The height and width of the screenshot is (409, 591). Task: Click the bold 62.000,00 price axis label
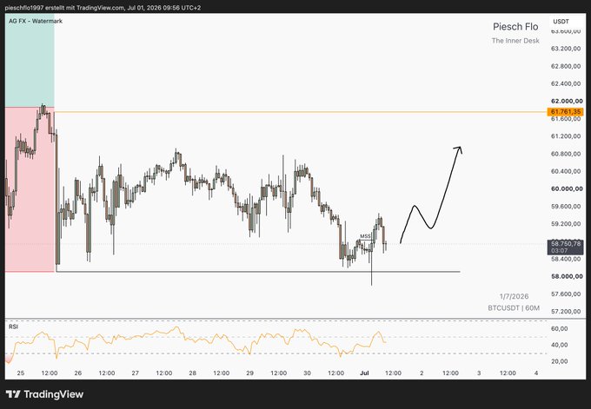tap(567, 102)
